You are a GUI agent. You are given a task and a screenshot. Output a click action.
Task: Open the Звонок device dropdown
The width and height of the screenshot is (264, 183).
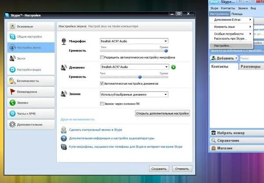[134, 94]
